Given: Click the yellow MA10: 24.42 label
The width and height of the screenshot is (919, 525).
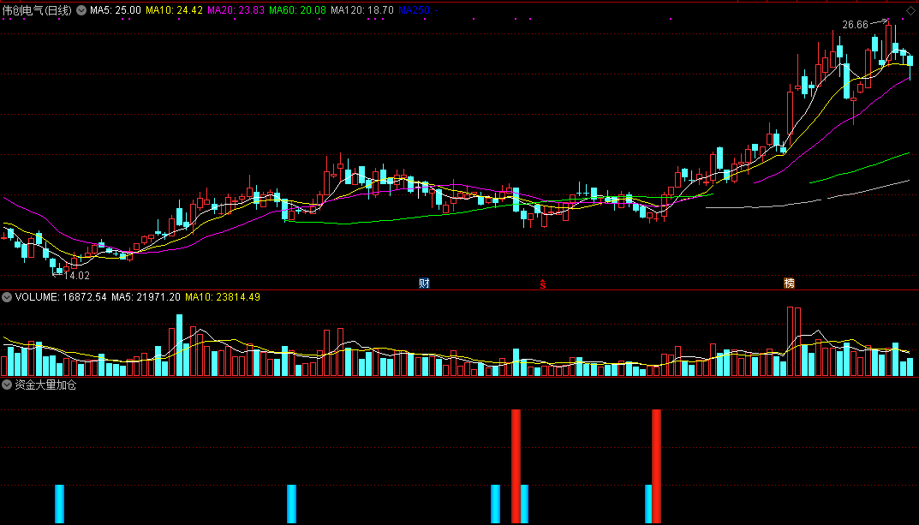Looking at the screenshot, I should click(x=174, y=10).
